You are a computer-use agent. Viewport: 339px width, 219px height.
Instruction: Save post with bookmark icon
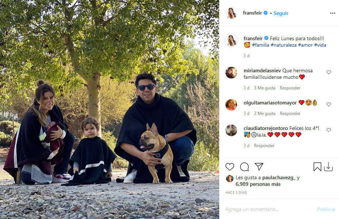(317, 167)
